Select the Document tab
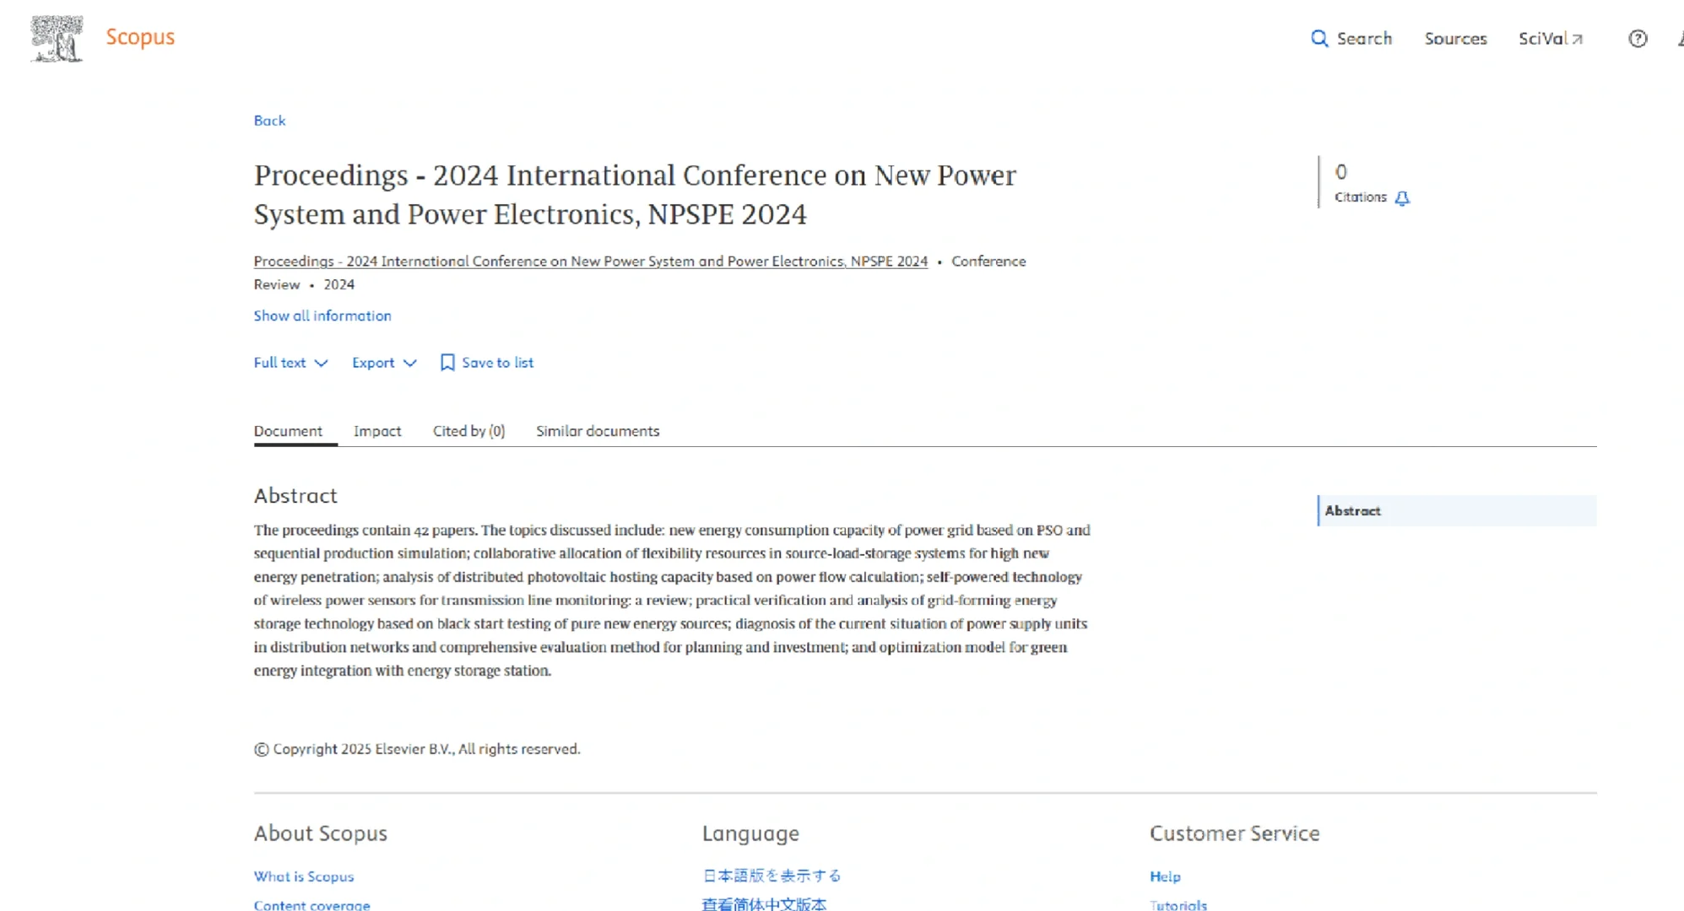The height and width of the screenshot is (911, 1684). coord(288,431)
